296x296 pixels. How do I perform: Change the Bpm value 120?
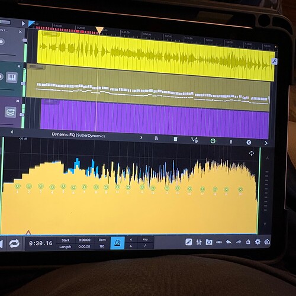click(102, 246)
